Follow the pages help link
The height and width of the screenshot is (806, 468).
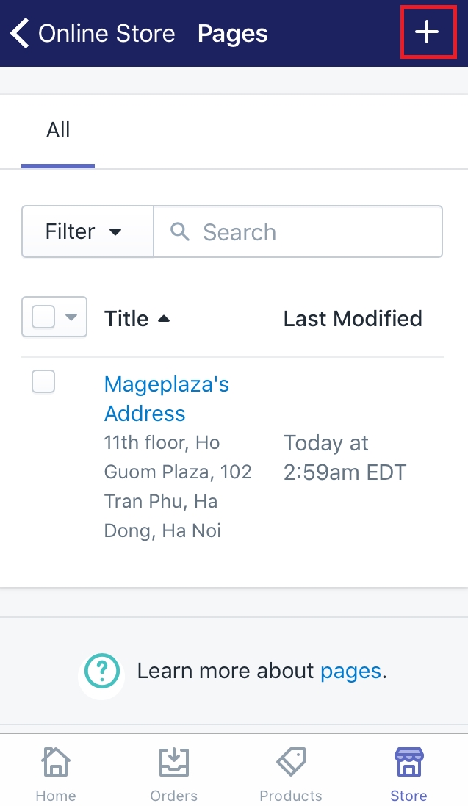pos(350,671)
